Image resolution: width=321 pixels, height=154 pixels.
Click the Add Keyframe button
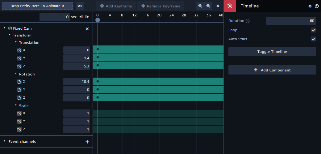click(116, 6)
